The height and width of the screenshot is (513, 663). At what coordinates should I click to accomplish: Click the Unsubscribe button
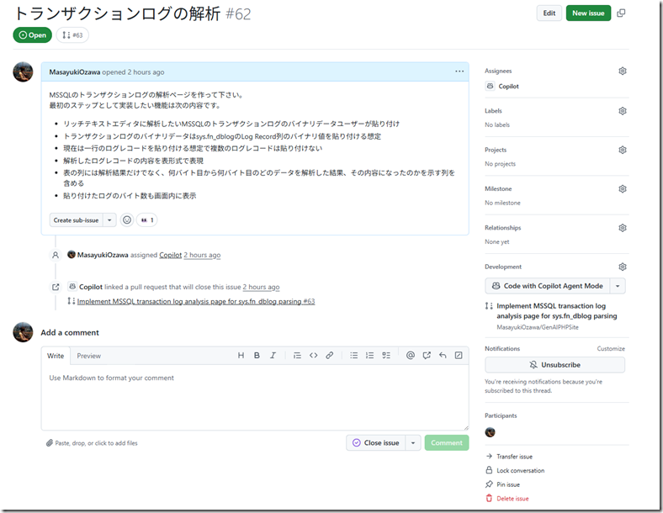[554, 365]
